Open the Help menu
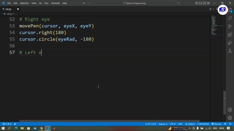 [64, 3]
